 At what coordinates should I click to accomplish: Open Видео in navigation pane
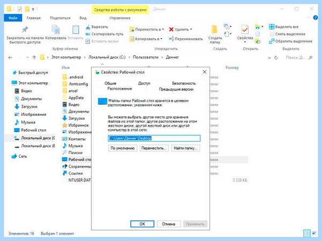[x=23, y=91]
